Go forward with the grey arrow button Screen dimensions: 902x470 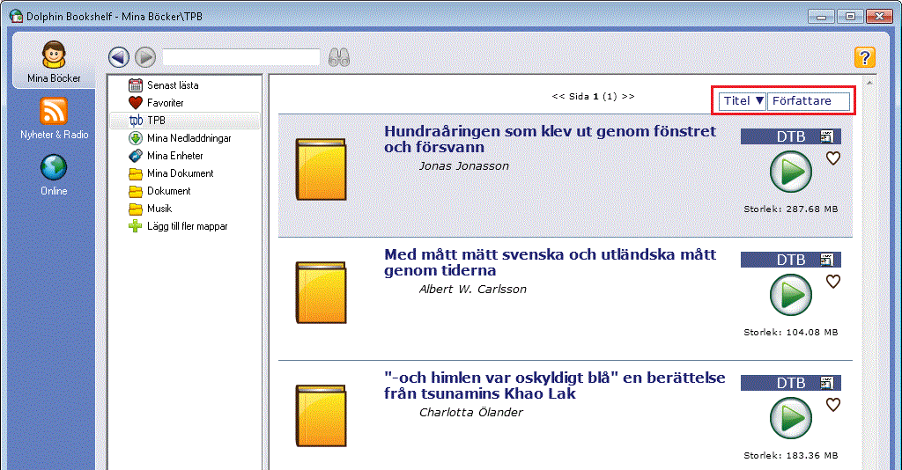(x=145, y=57)
